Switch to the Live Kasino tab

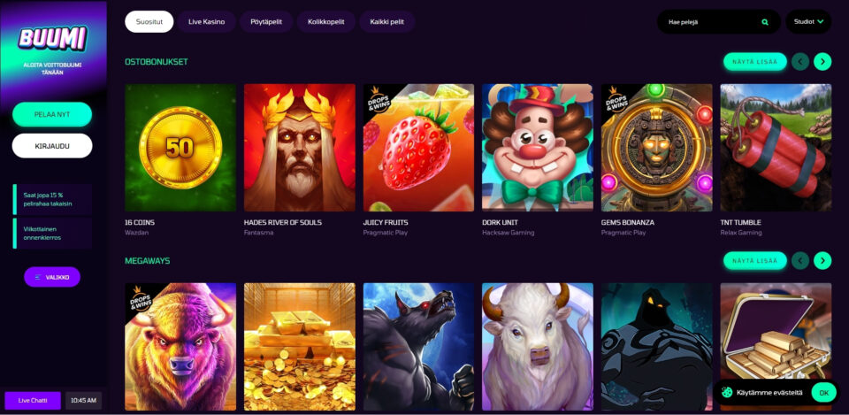pyautogui.click(x=207, y=21)
